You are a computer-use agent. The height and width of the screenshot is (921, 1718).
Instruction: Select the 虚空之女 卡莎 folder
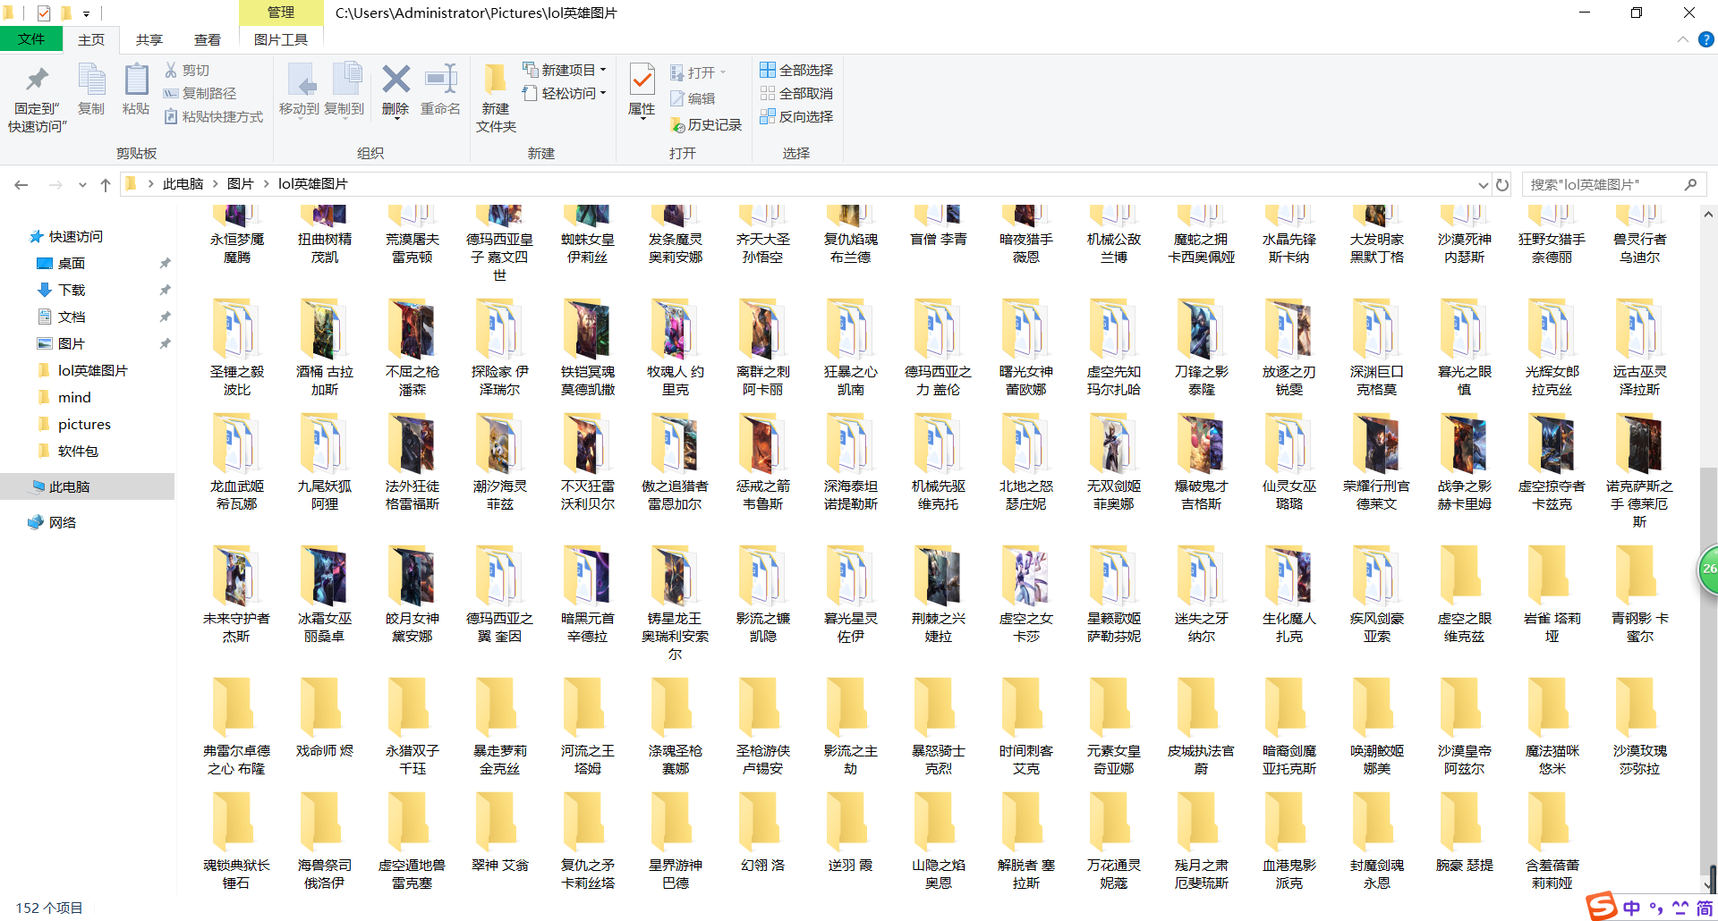[1026, 595]
